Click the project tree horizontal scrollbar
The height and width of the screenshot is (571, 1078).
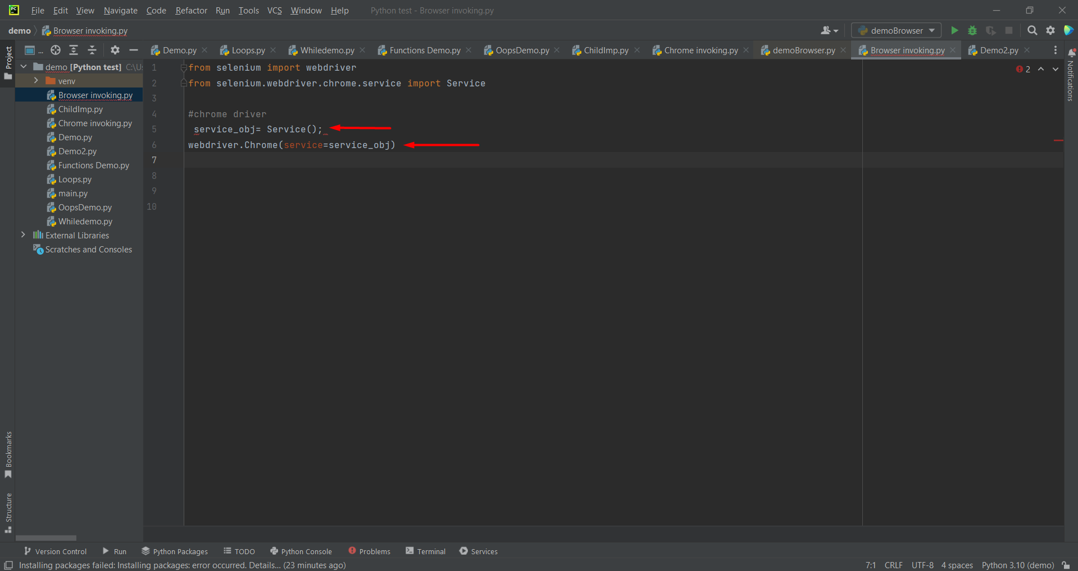tap(46, 538)
